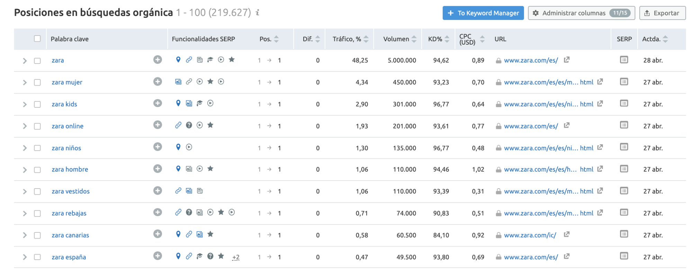692x269 pixels.
Task: Open SERP snapshot icon for 'zara' row
Action: coord(624,60)
